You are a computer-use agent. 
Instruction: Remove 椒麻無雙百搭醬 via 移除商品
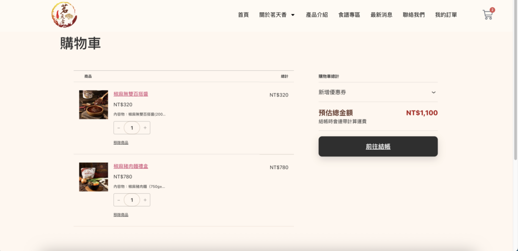(121, 143)
